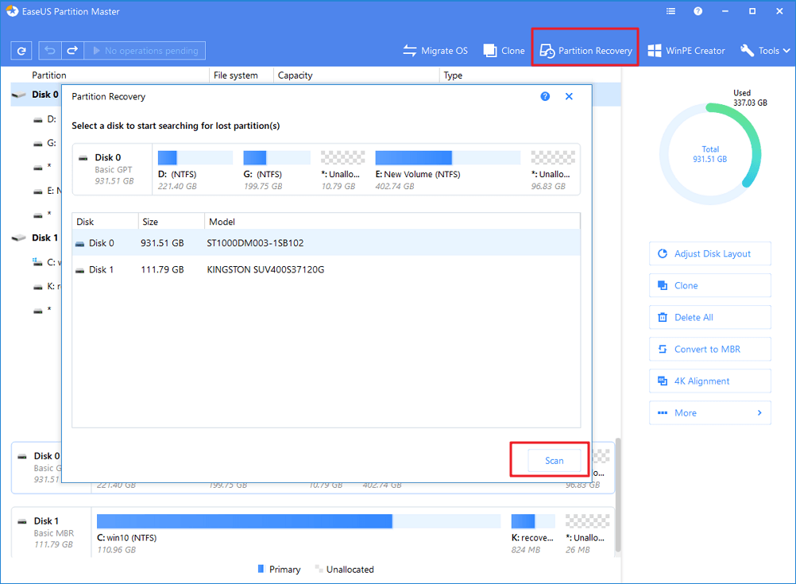Click Convert to MBR button

coord(709,350)
